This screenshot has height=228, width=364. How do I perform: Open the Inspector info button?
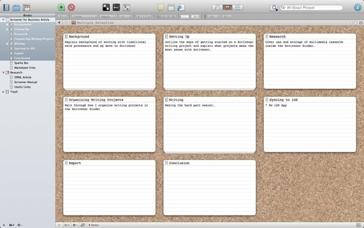point(358,7)
